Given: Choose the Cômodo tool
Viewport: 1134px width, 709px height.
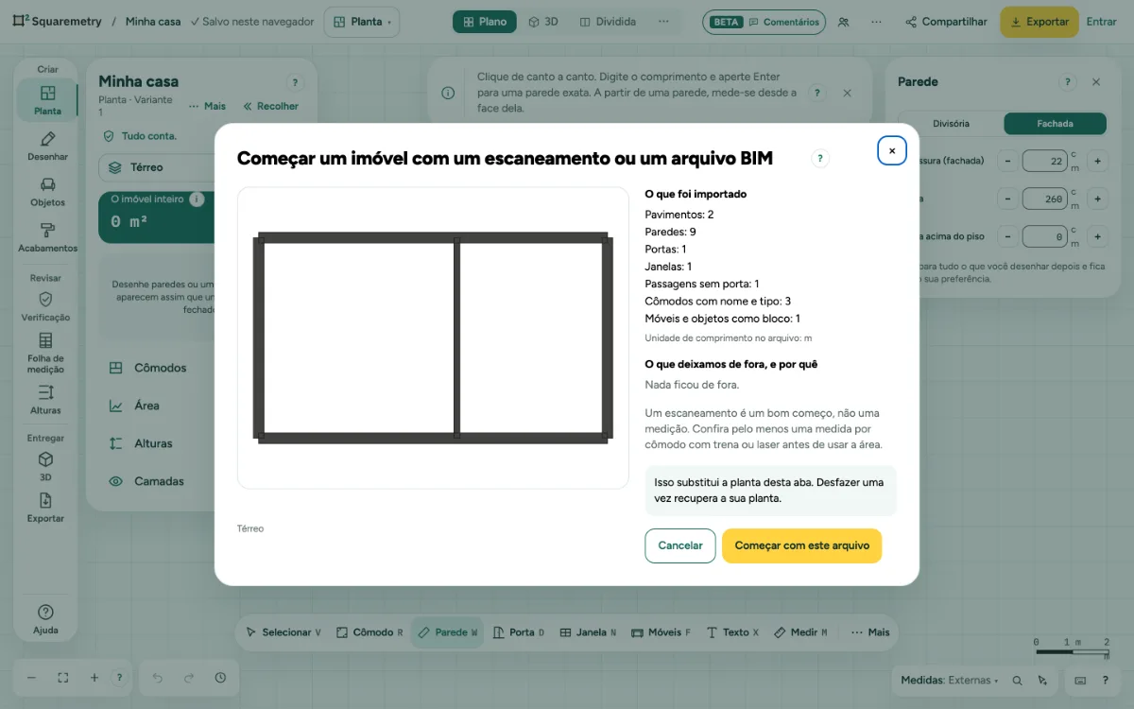Looking at the screenshot, I should pyautogui.click(x=370, y=632).
